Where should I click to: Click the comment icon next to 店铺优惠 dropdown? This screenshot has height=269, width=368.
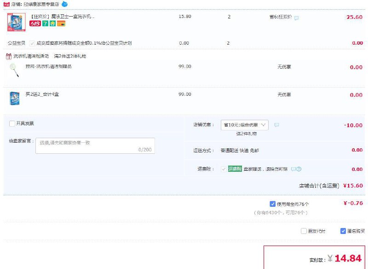pos(277,125)
